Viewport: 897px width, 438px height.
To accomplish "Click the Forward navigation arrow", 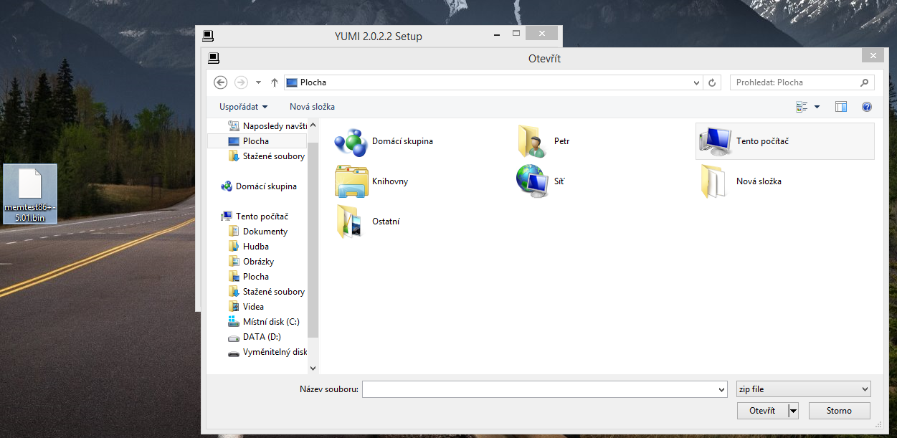I will tap(242, 82).
